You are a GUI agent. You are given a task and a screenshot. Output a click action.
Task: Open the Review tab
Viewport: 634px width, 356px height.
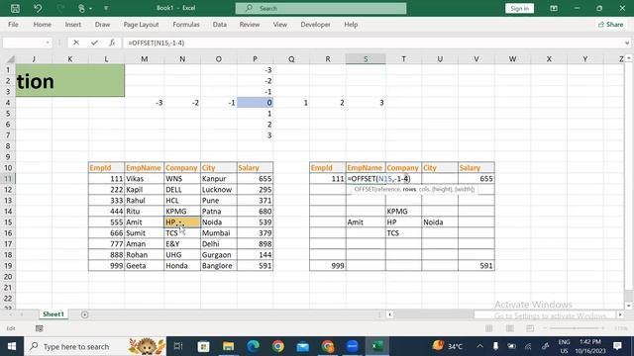(x=250, y=25)
